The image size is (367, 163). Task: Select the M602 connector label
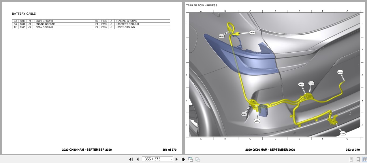[x=244, y=114]
